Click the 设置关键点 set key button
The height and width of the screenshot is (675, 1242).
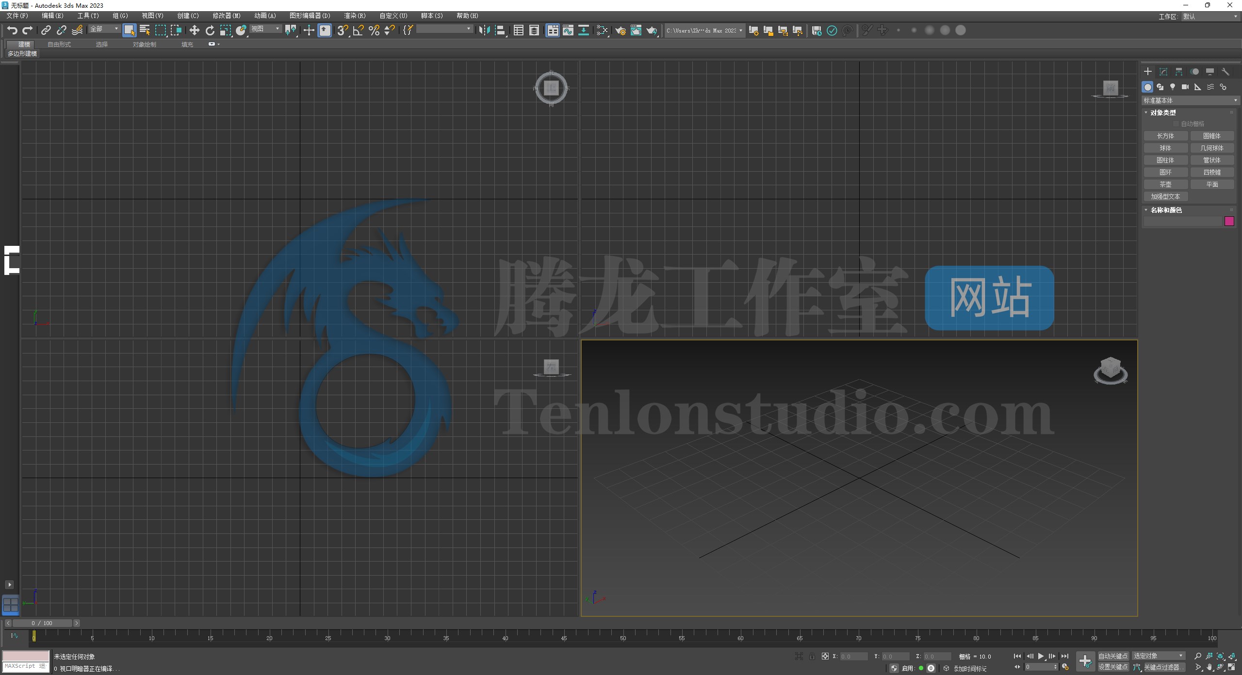pos(1113,667)
